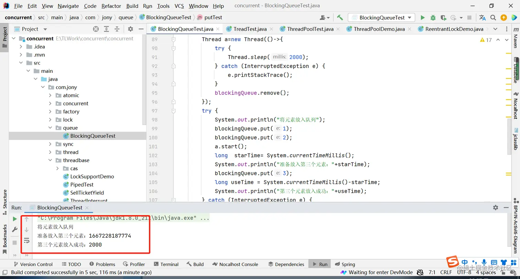Click the stop square in Run panel
Screen dimensions: 520x279
click(x=14, y=243)
